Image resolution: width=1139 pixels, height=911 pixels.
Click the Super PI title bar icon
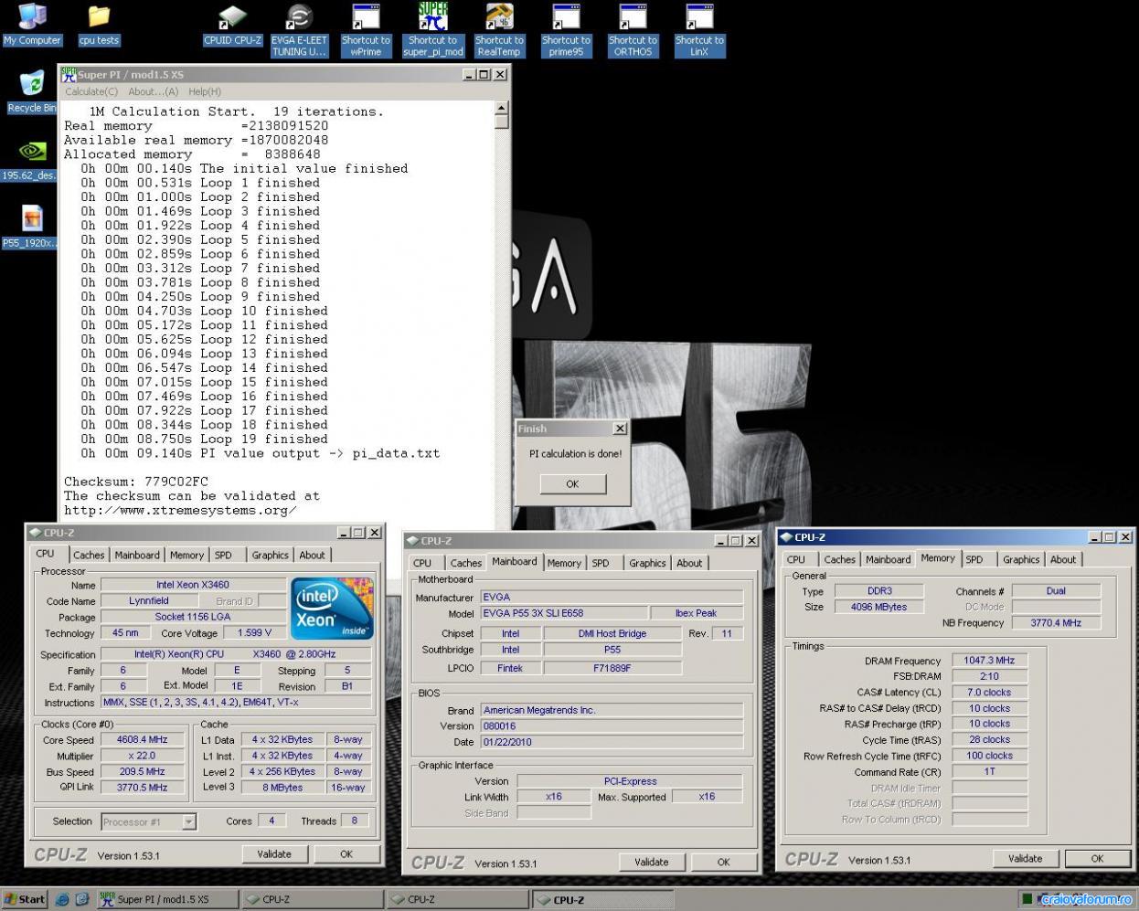point(69,74)
